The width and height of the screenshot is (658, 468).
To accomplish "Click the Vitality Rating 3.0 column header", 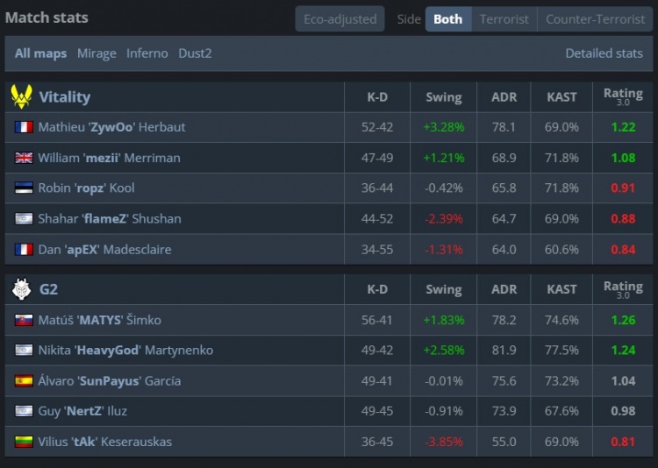I will tap(623, 96).
